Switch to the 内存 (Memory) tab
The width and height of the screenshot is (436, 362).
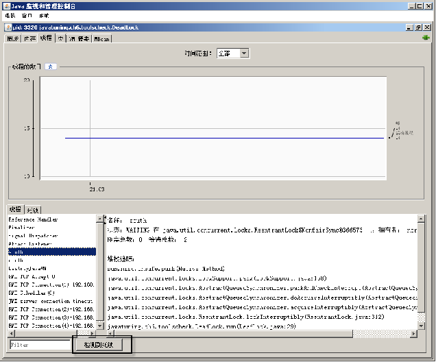click(x=29, y=39)
